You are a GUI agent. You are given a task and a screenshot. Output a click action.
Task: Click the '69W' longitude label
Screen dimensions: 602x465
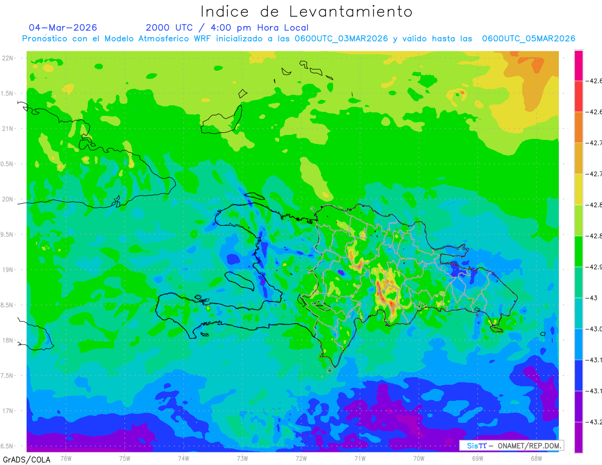click(477, 458)
